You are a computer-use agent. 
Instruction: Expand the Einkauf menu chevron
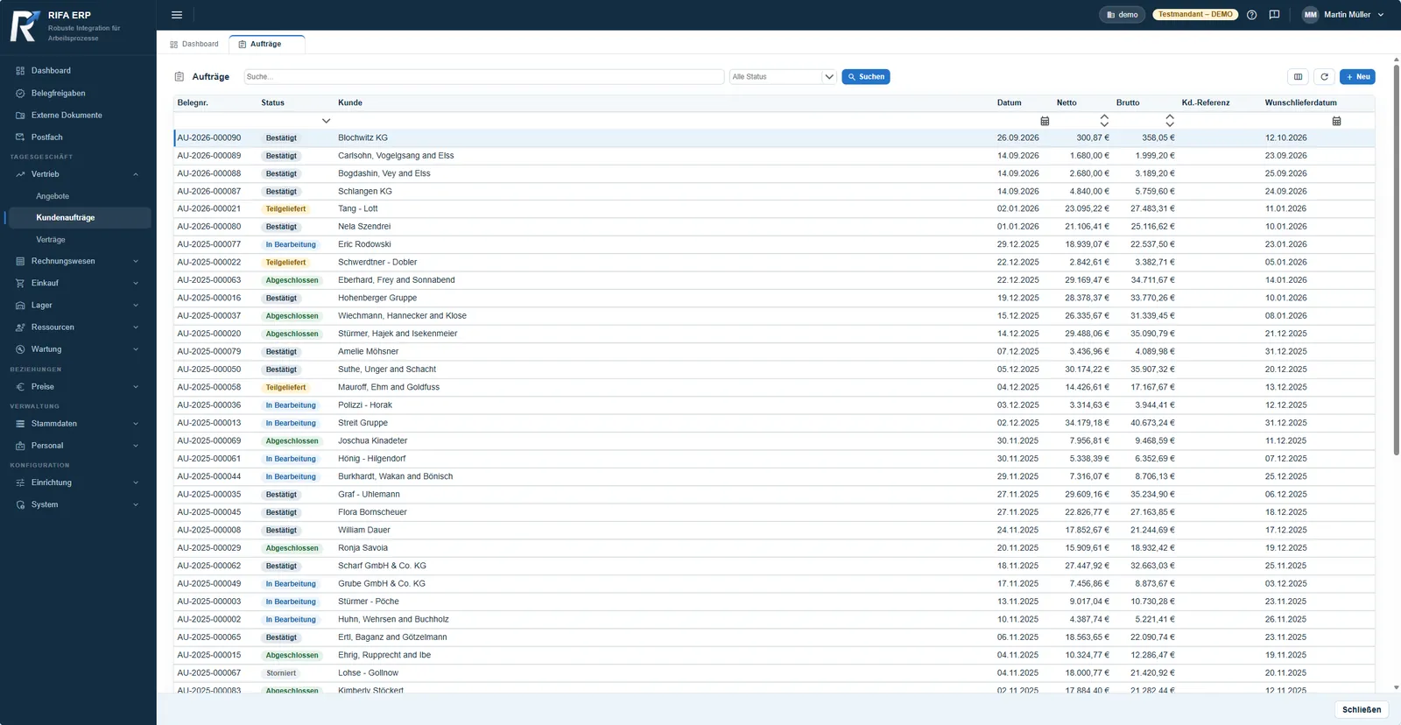pos(136,284)
